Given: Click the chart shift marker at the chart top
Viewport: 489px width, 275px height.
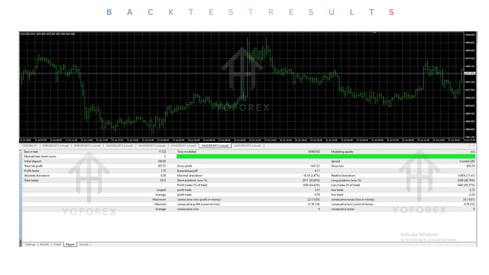Looking at the screenshot, I should (x=375, y=33).
